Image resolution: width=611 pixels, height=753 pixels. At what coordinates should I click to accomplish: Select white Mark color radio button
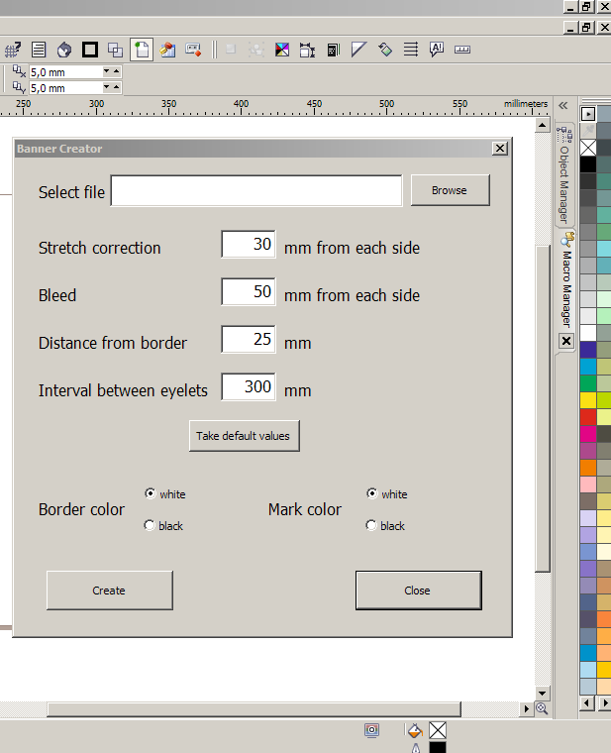[372, 493]
